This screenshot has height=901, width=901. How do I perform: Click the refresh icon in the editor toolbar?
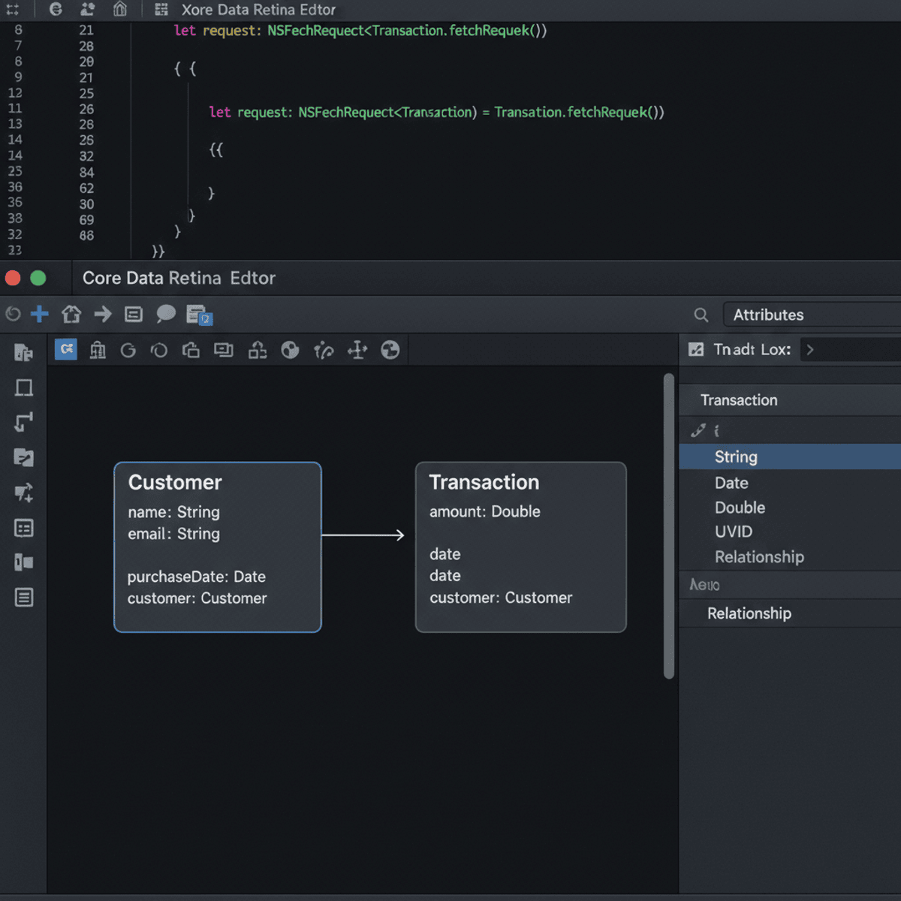(x=13, y=314)
